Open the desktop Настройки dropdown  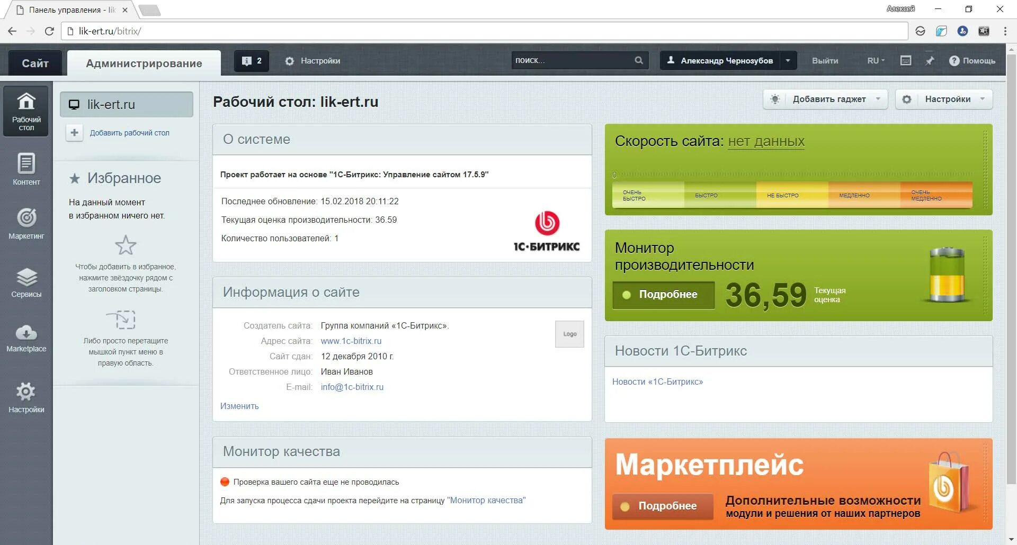[x=944, y=99]
